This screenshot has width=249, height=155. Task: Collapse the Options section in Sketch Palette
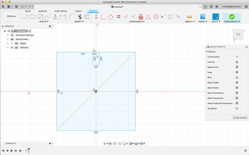click(x=207, y=52)
